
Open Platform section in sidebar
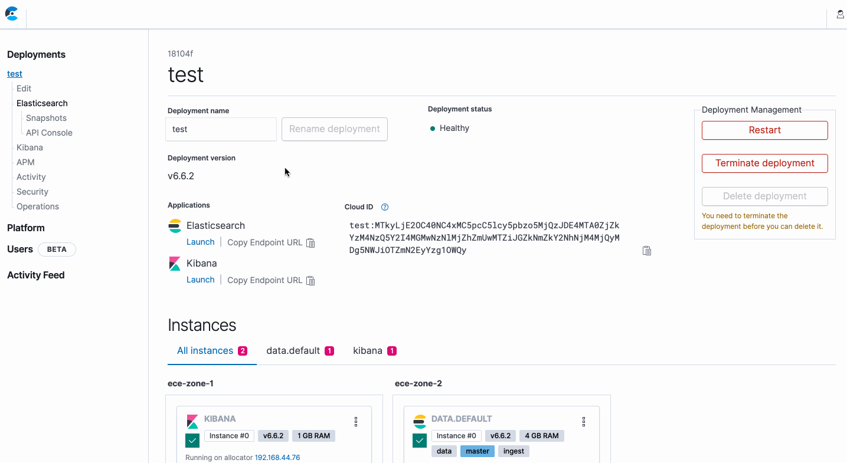pos(26,228)
